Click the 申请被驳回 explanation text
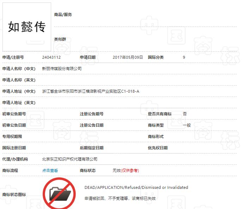Image resolution: width=243 pixels, height=209 pixels. [120, 198]
